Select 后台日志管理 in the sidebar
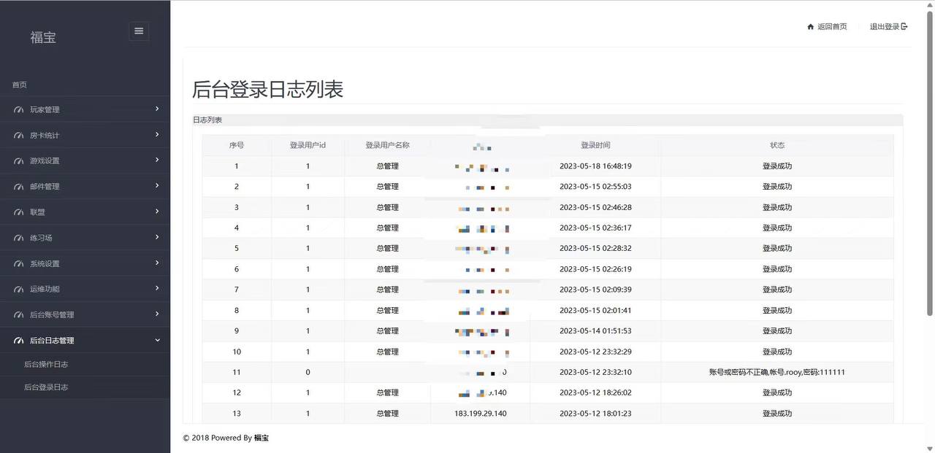935x453 pixels. point(85,340)
